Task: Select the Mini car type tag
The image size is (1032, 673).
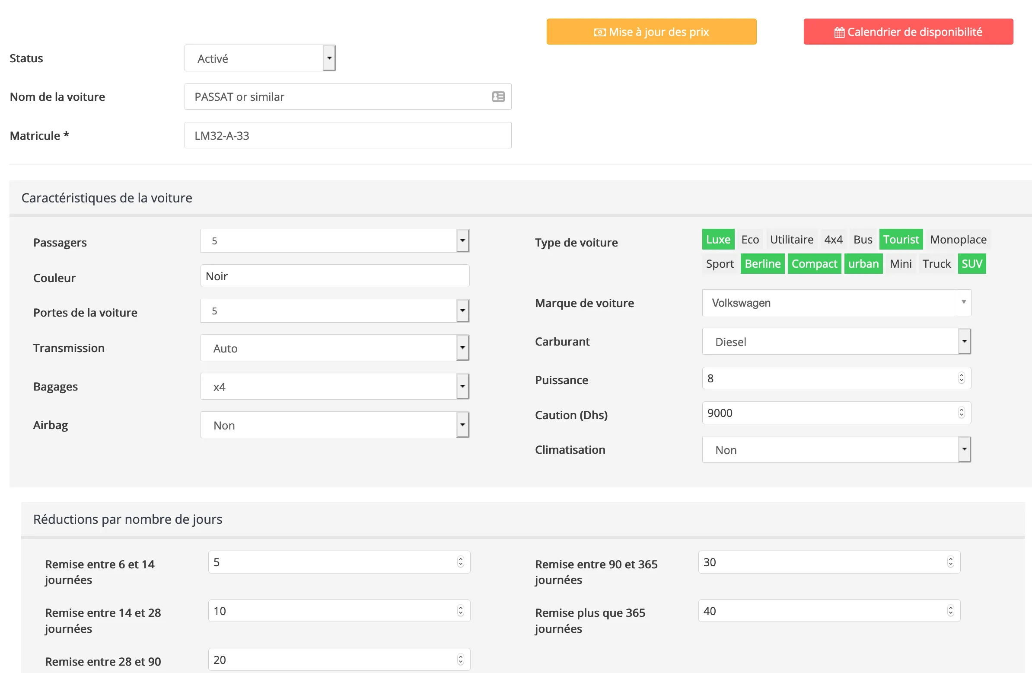Action: point(901,264)
